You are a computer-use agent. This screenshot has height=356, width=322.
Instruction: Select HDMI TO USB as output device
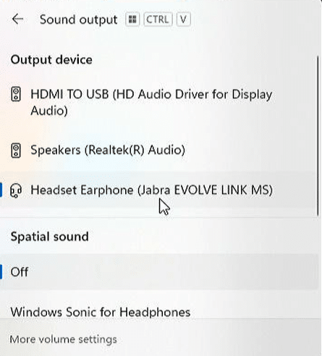click(158, 102)
